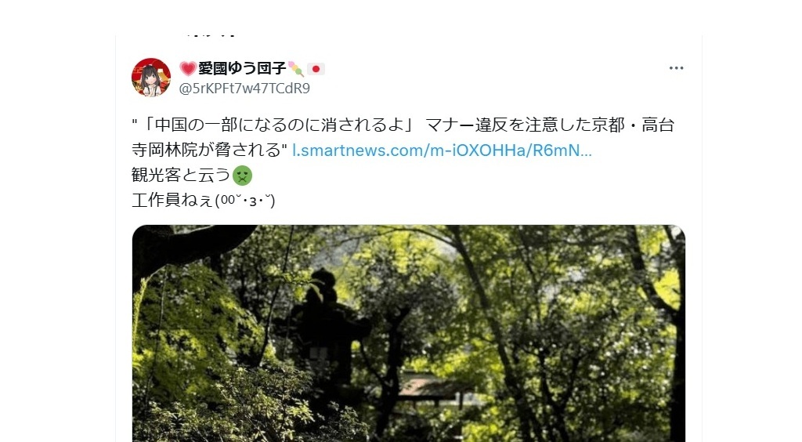The height and width of the screenshot is (442, 802).
Task: Click the pink heart emoji before the name
Action: coord(188,68)
